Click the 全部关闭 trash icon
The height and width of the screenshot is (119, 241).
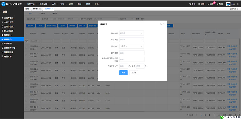click(x=238, y=9)
